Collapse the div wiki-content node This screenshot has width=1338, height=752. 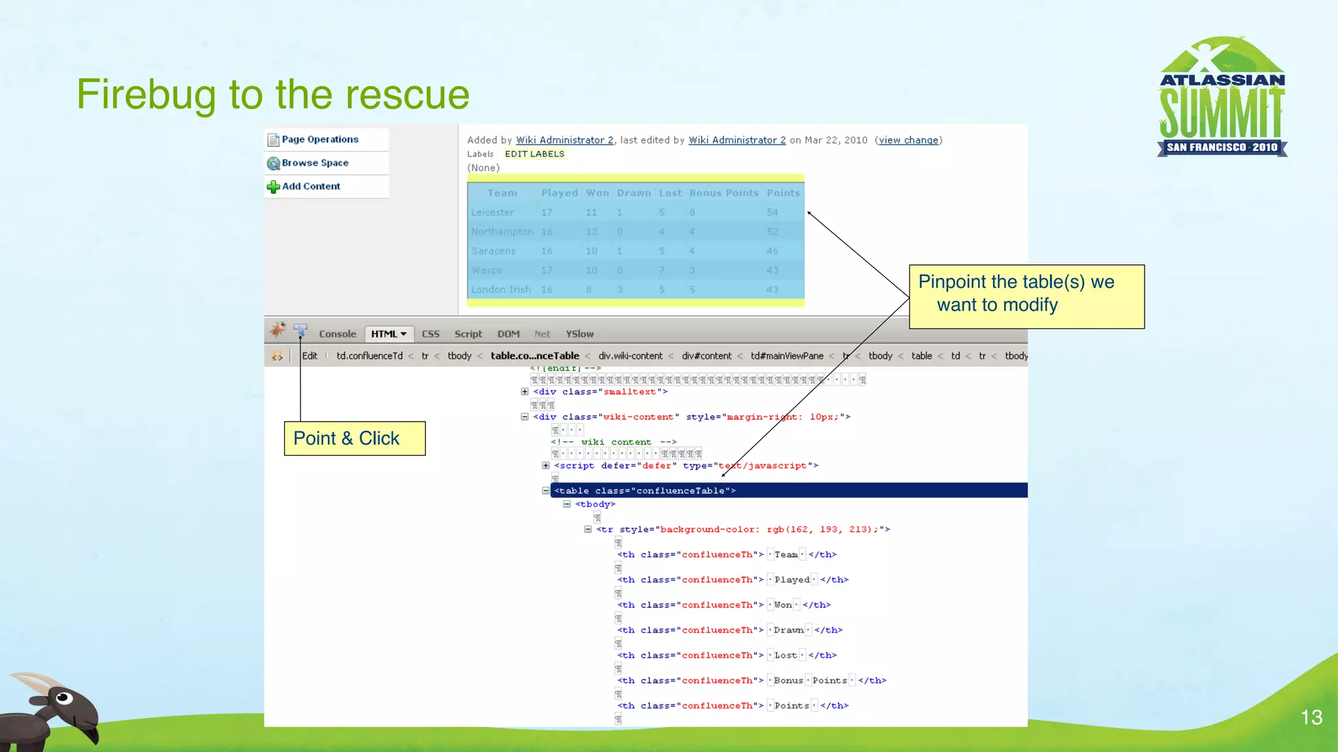point(525,416)
